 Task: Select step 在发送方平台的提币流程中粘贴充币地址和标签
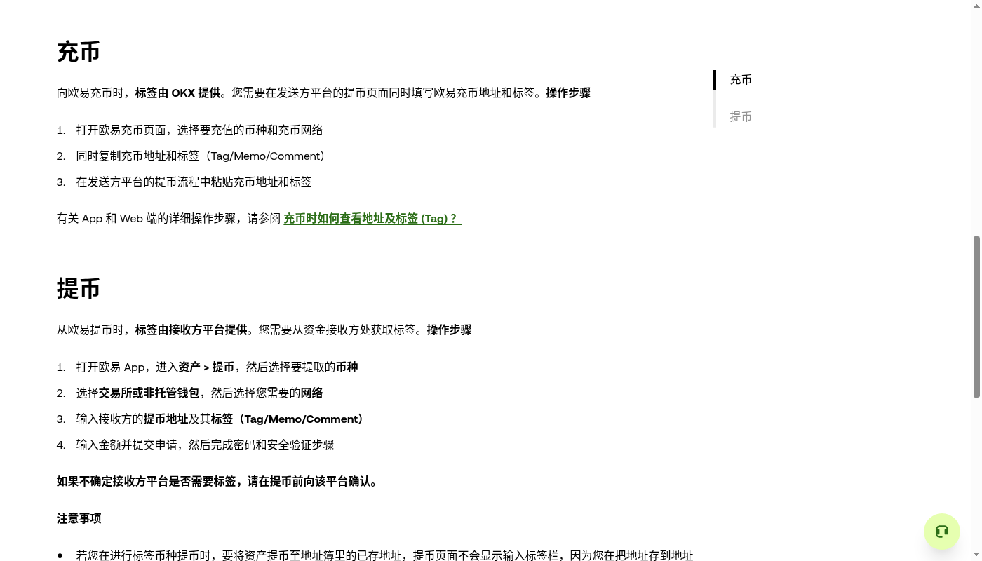pyautogui.click(x=194, y=182)
